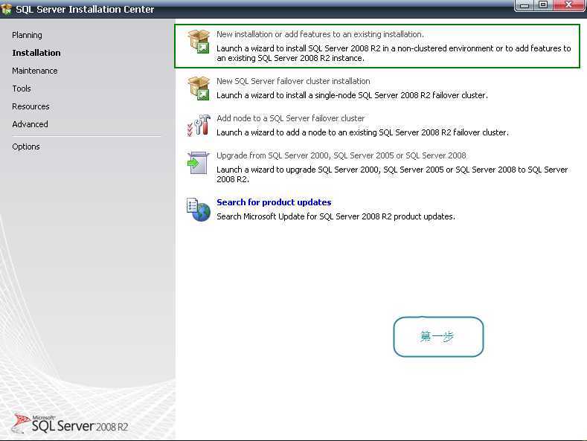The width and height of the screenshot is (587, 441).
Task: Click the Add node tools icon
Action: (199, 125)
